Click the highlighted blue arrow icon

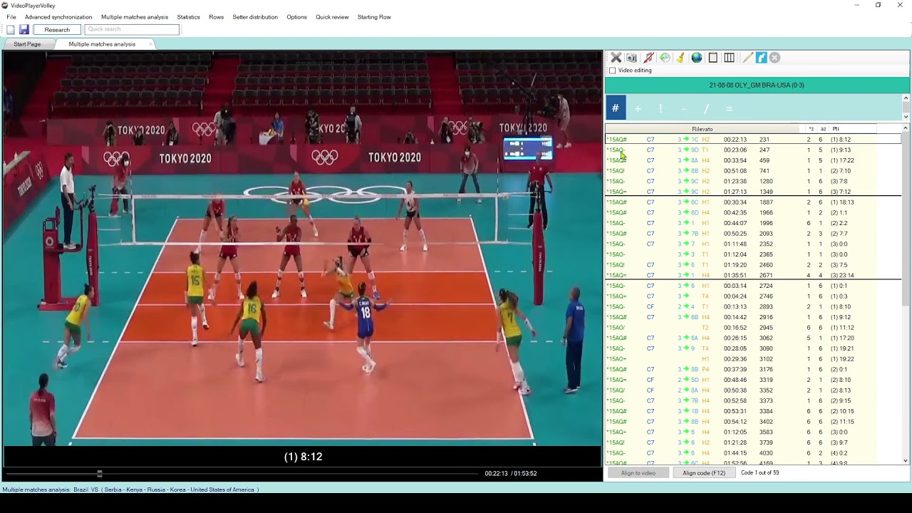pyautogui.click(x=762, y=58)
